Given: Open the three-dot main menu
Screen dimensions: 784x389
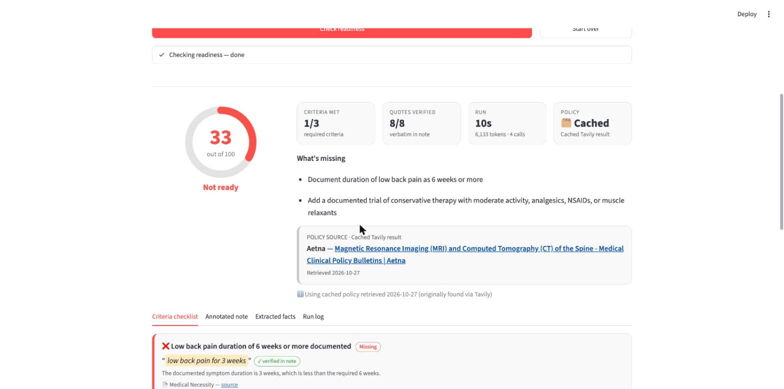Looking at the screenshot, I should point(768,14).
